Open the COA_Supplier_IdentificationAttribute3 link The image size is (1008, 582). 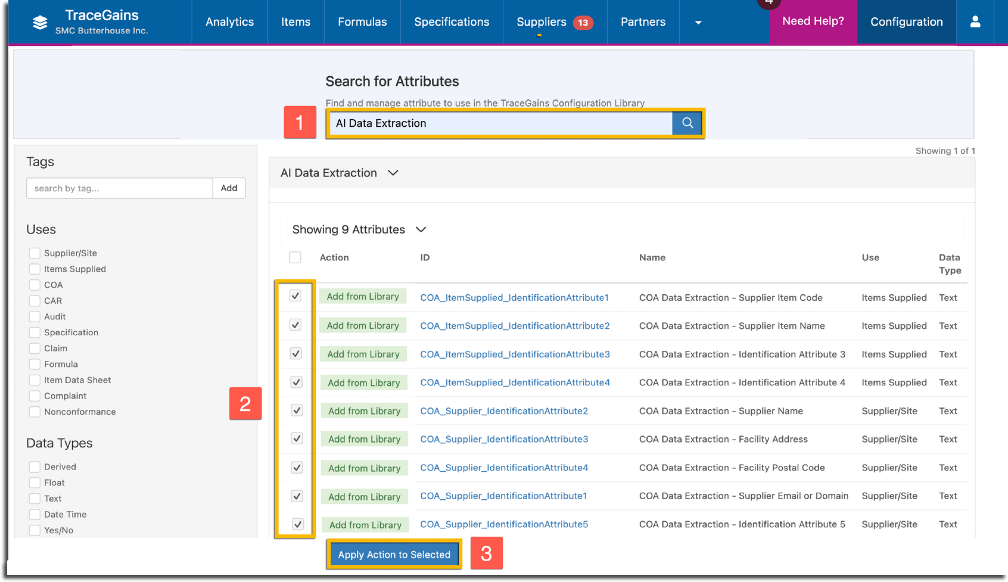[504, 439]
